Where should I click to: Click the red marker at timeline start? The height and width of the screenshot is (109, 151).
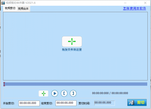pos(4,84)
